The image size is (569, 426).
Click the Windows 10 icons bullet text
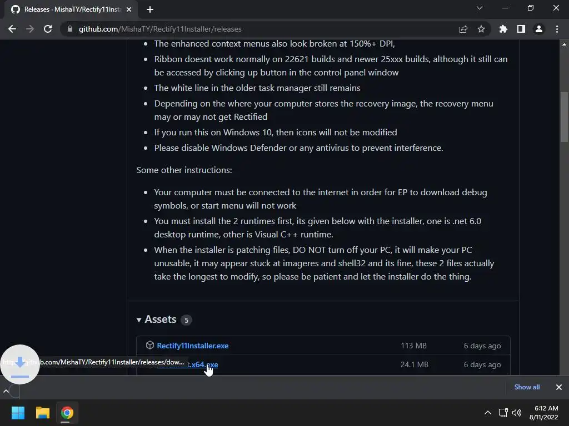tap(276, 132)
